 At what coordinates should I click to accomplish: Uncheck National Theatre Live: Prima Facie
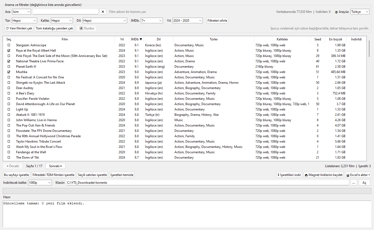[x=9, y=61]
